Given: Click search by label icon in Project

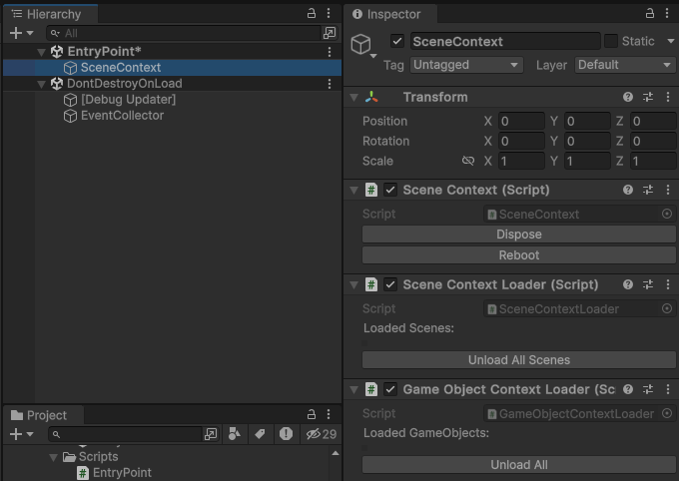Looking at the screenshot, I should pyautogui.click(x=260, y=434).
